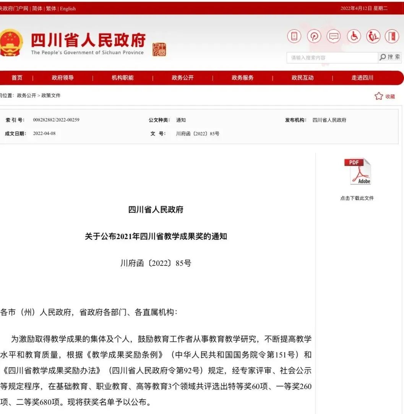Click the mobile phone version icon

tap(294, 36)
